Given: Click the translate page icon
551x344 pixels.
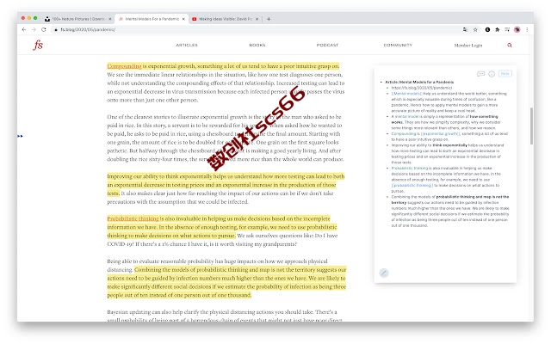Looking at the screenshot, I should coord(465,30).
